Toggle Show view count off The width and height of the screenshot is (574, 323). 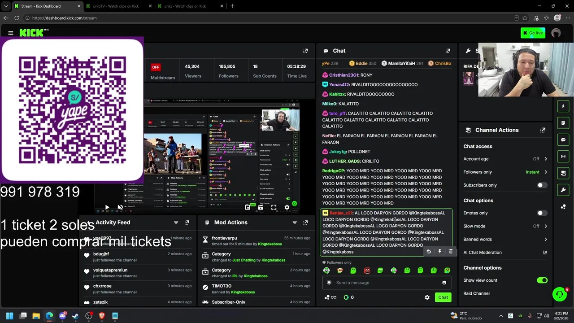[x=542, y=280]
